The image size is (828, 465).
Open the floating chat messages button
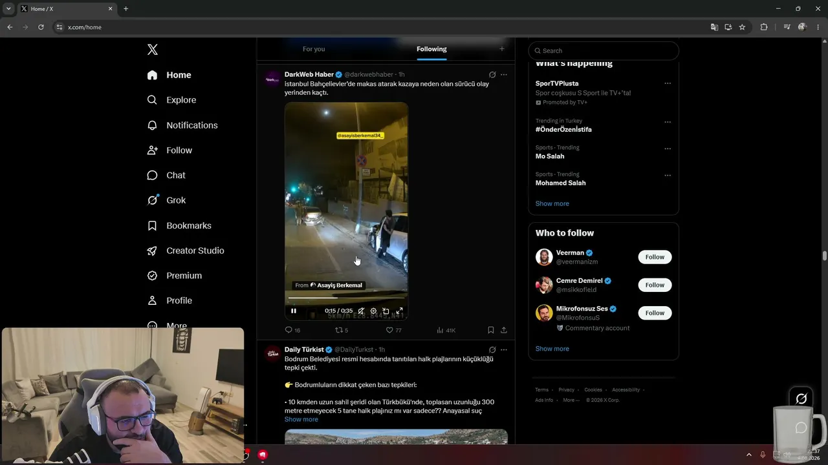click(801, 428)
